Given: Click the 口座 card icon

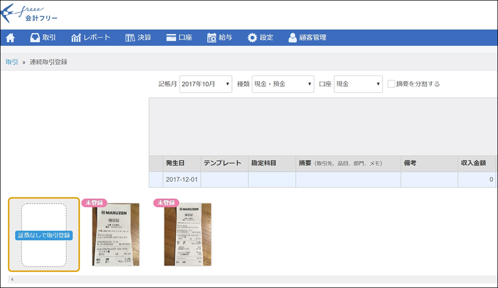Looking at the screenshot, I should pyautogui.click(x=171, y=37).
